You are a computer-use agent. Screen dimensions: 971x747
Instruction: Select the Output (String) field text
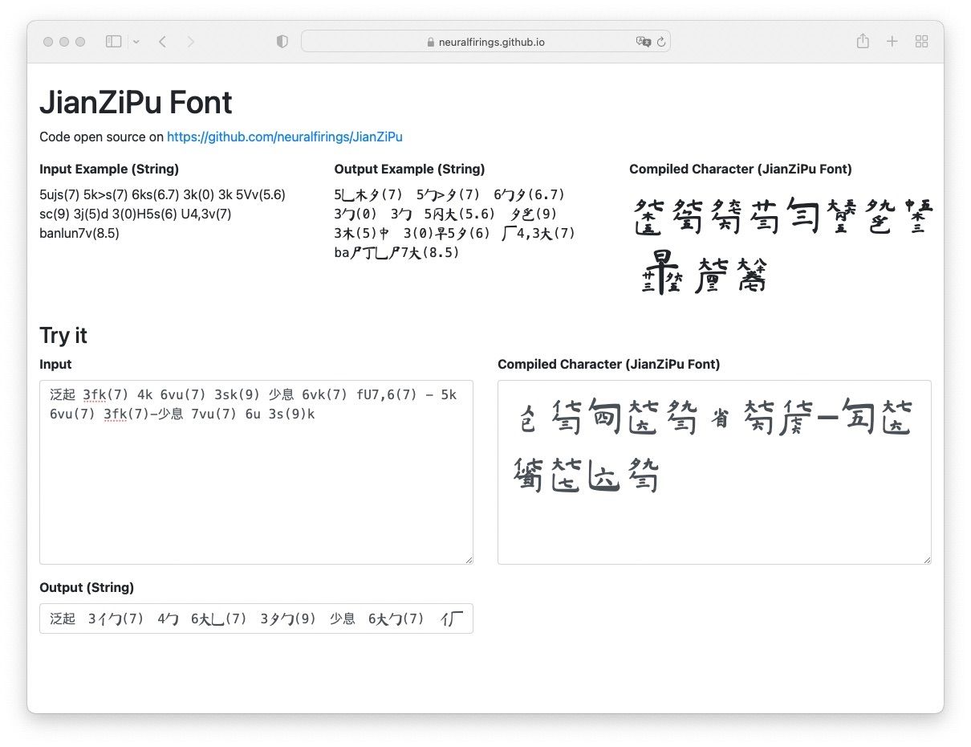point(256,618)
